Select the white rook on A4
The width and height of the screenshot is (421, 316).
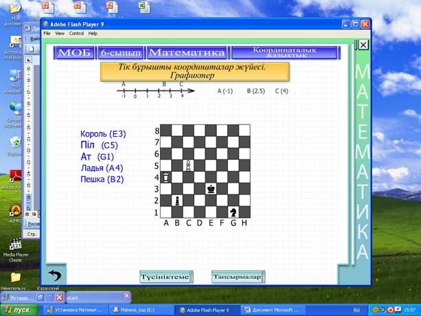(x=166, y=177)
